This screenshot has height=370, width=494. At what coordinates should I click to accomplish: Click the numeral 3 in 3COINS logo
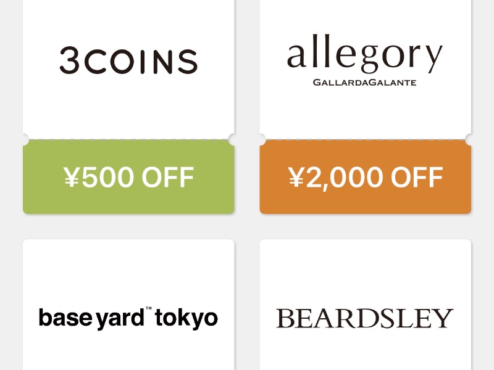(x=69, y=60)
